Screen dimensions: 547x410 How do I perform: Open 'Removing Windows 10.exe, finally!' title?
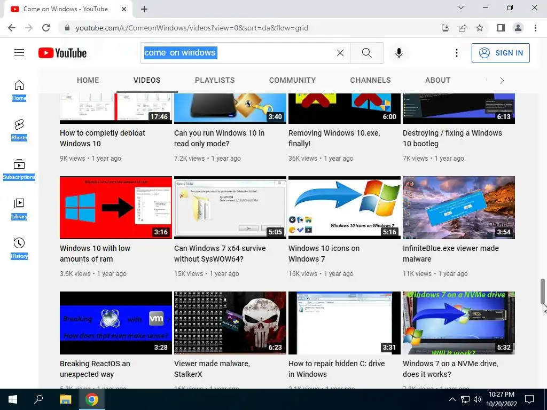click(x=334, y=138)
